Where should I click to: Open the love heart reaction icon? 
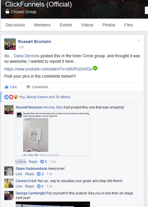coord(11,97)
